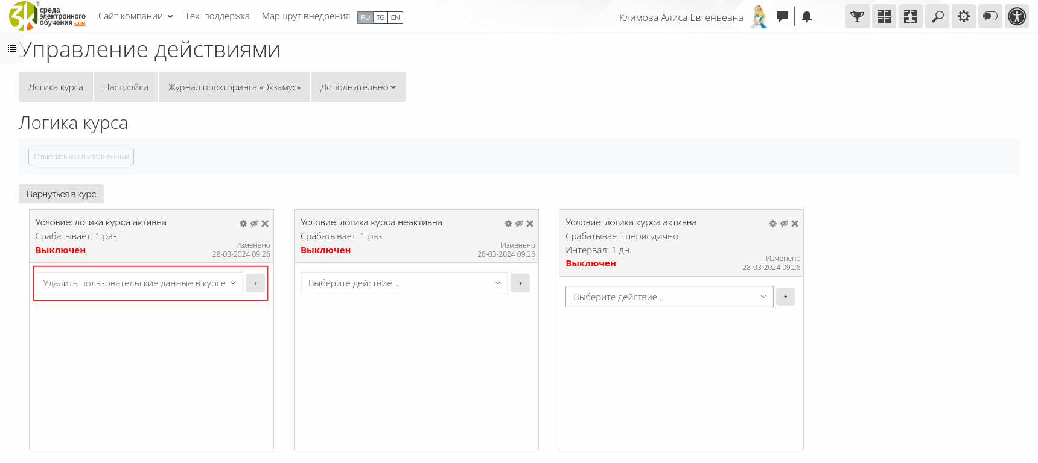Image resolution: width=1038 pixels, height=463 pixels.
Task: Open the magnifier search icon
Action: click(937, 17)
